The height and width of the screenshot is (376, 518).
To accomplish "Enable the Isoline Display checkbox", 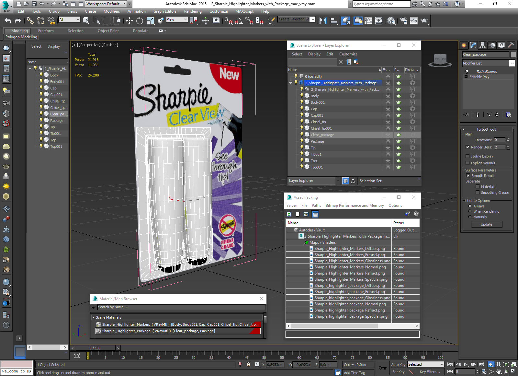I will pos(467,156).
